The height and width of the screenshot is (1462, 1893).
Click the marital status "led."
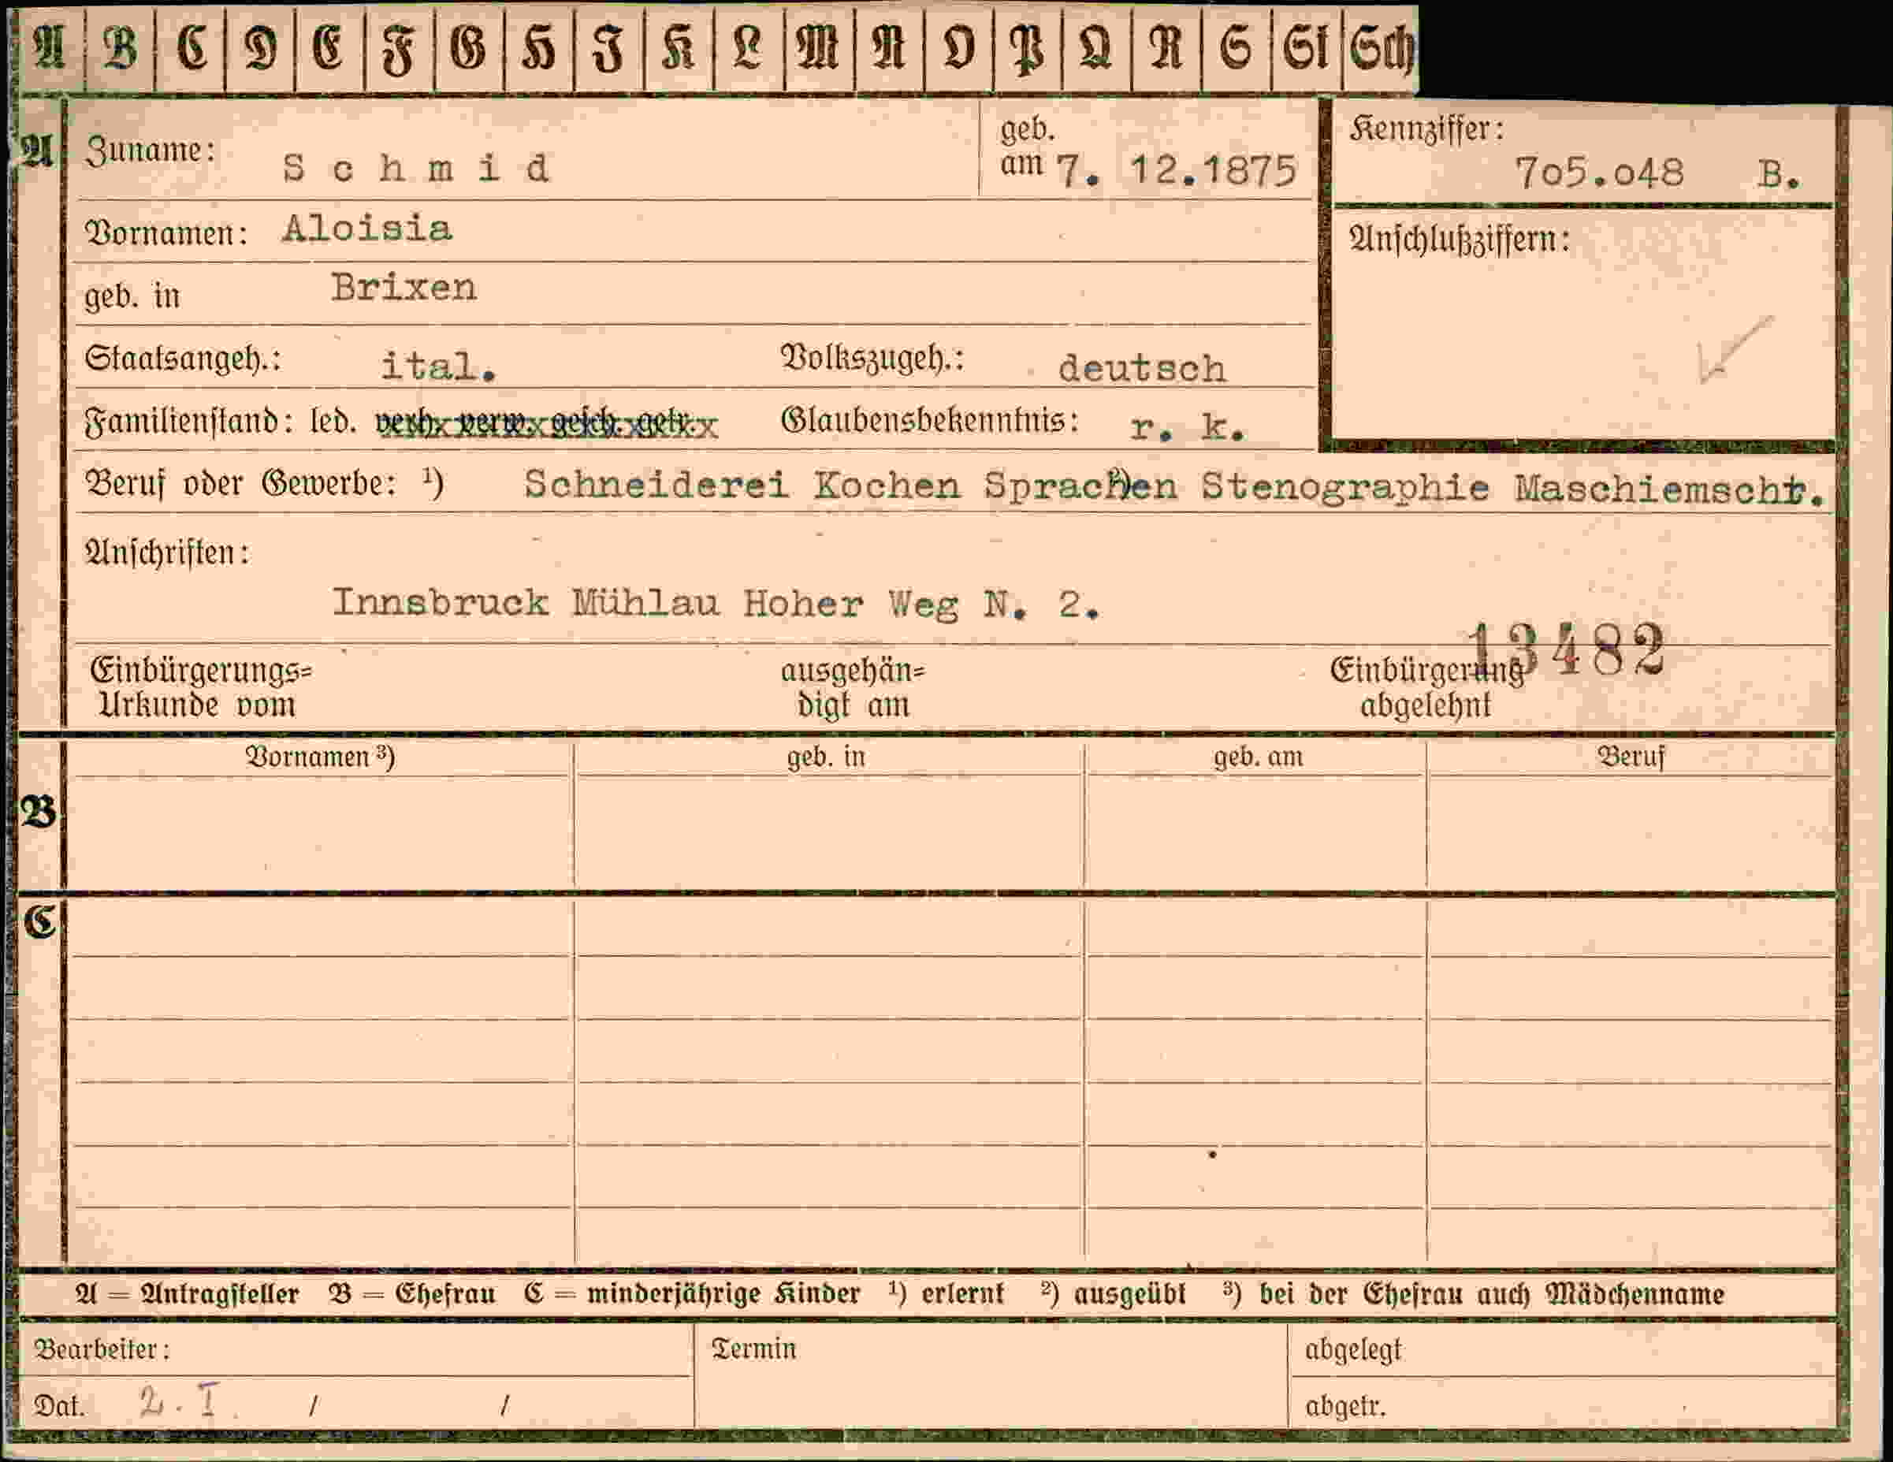333,422
